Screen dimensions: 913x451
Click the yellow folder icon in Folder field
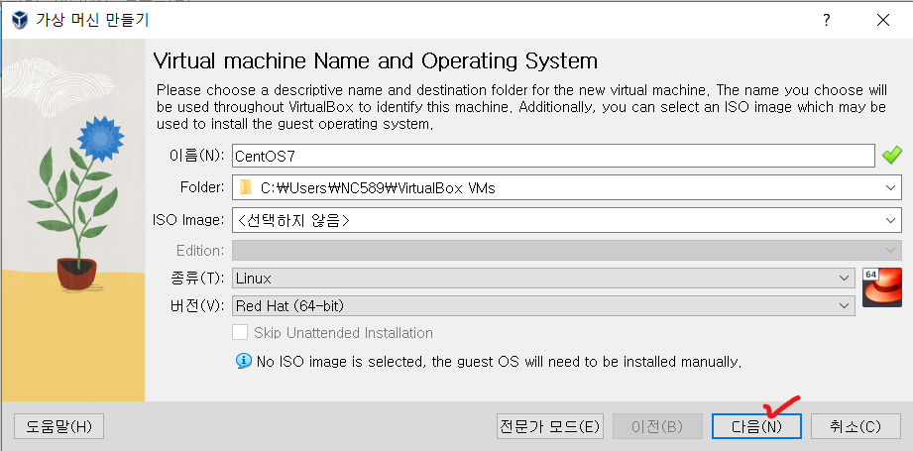tap(246, 188)
